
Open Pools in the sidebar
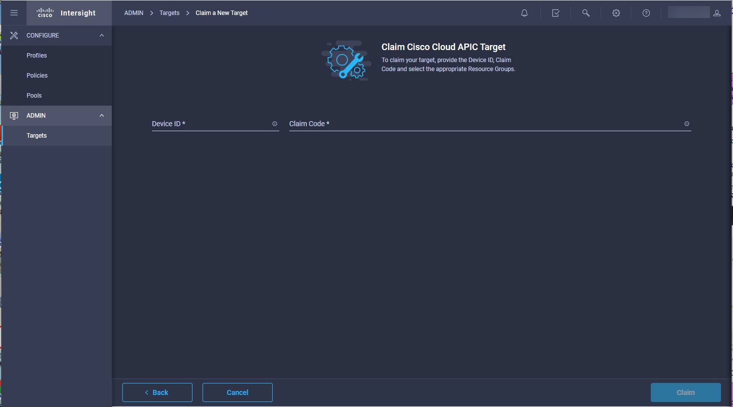point(56,96)
